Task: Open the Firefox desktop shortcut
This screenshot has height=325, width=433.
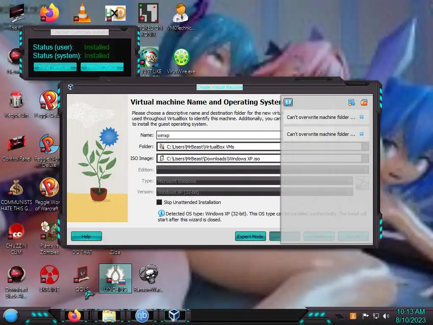Action: [x=49, y=13]
